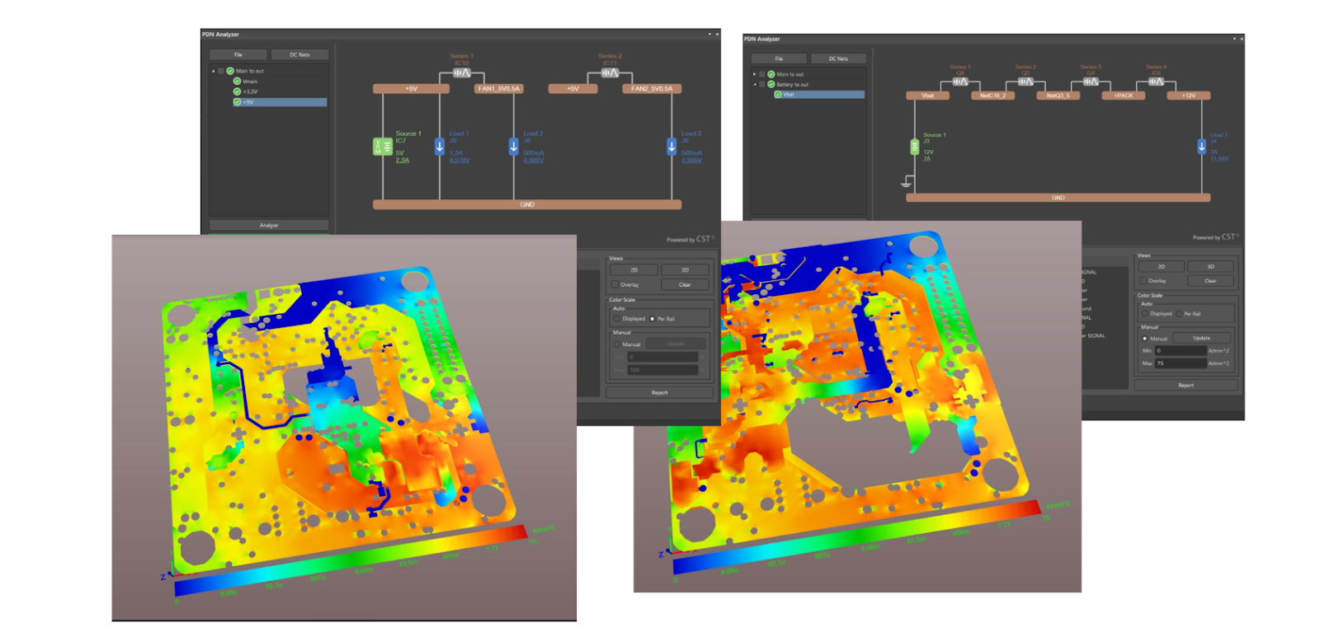Click Min field showing 0 in right window
Screen dimensions: 1320x632
click(x=1180, y=350)
